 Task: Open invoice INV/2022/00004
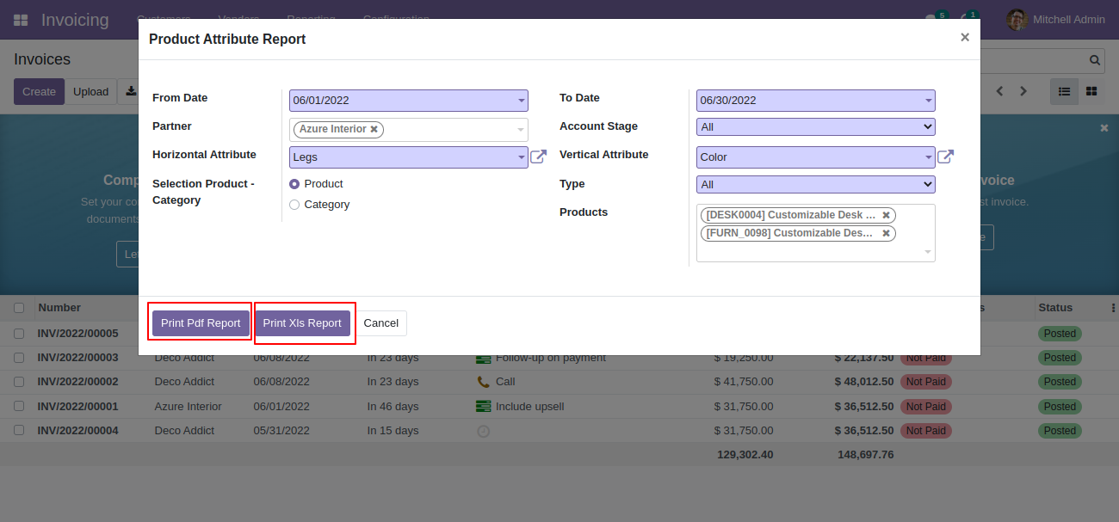pos(77,430)
